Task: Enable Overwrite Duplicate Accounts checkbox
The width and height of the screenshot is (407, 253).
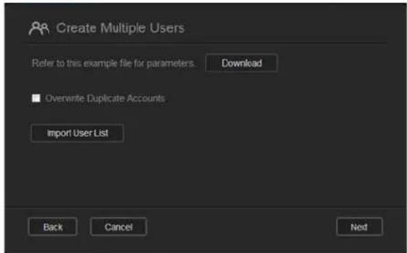Action: pyautogui.click(x=36, y=98)
